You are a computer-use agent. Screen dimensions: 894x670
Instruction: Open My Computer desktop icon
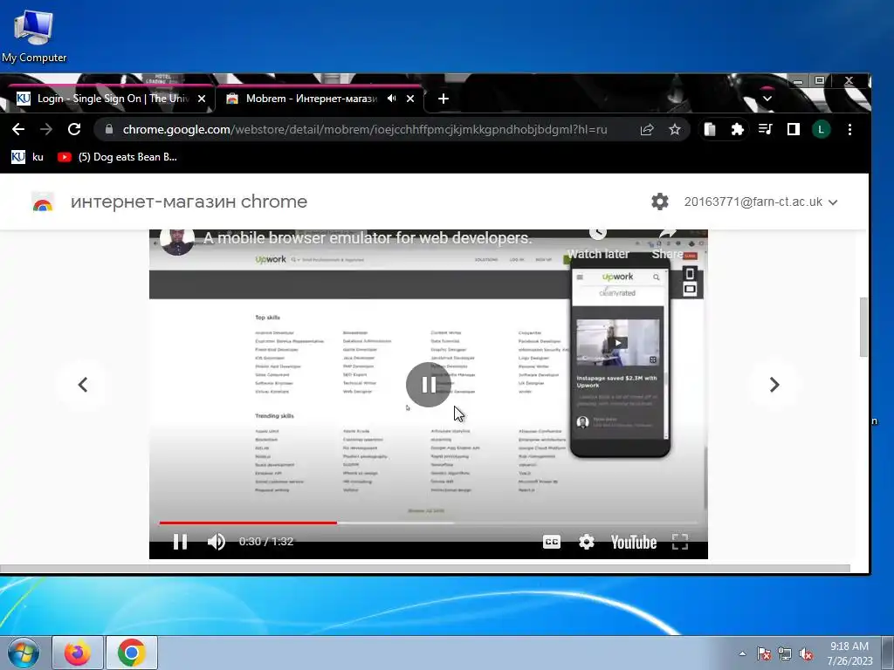[34, 35]
